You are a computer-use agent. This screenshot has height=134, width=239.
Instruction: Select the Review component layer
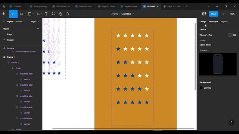tap(10, 48)
